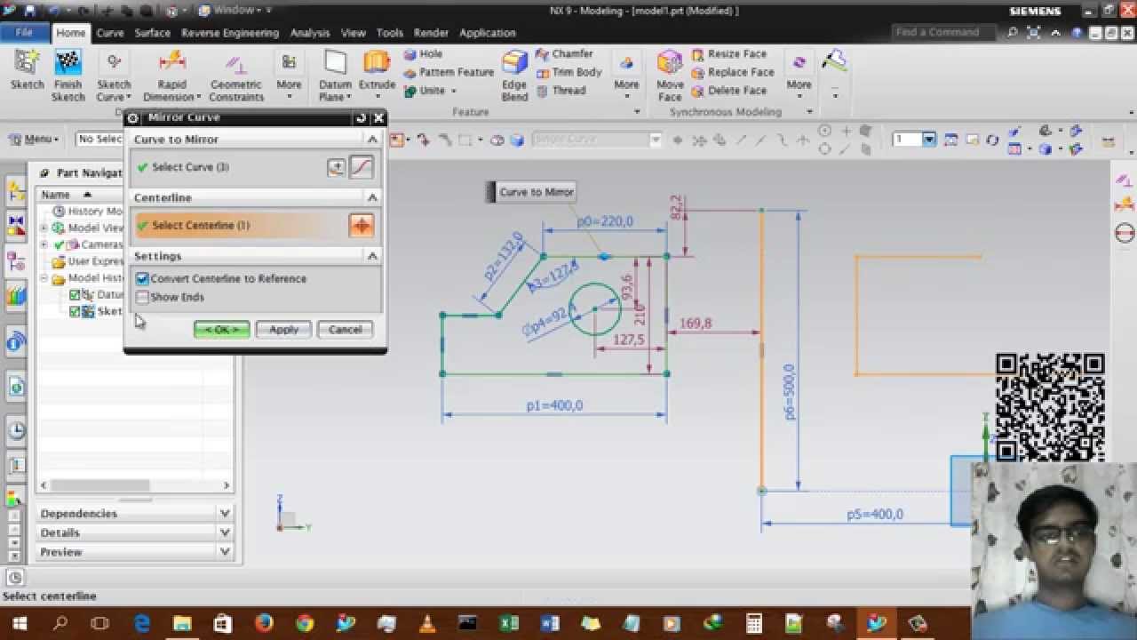Click the Windows Start button
The image size is (1137, 640).
[x=20, y=623]
